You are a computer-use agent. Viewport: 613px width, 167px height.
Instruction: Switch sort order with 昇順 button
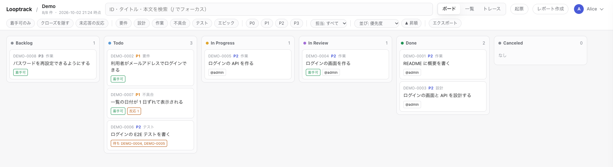point(411,23)
